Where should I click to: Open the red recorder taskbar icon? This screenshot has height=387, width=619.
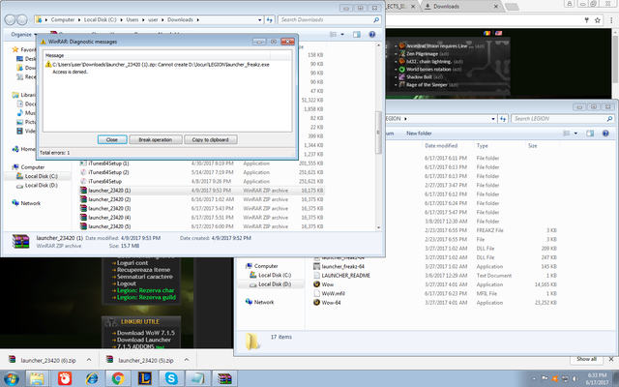[65, 378]
